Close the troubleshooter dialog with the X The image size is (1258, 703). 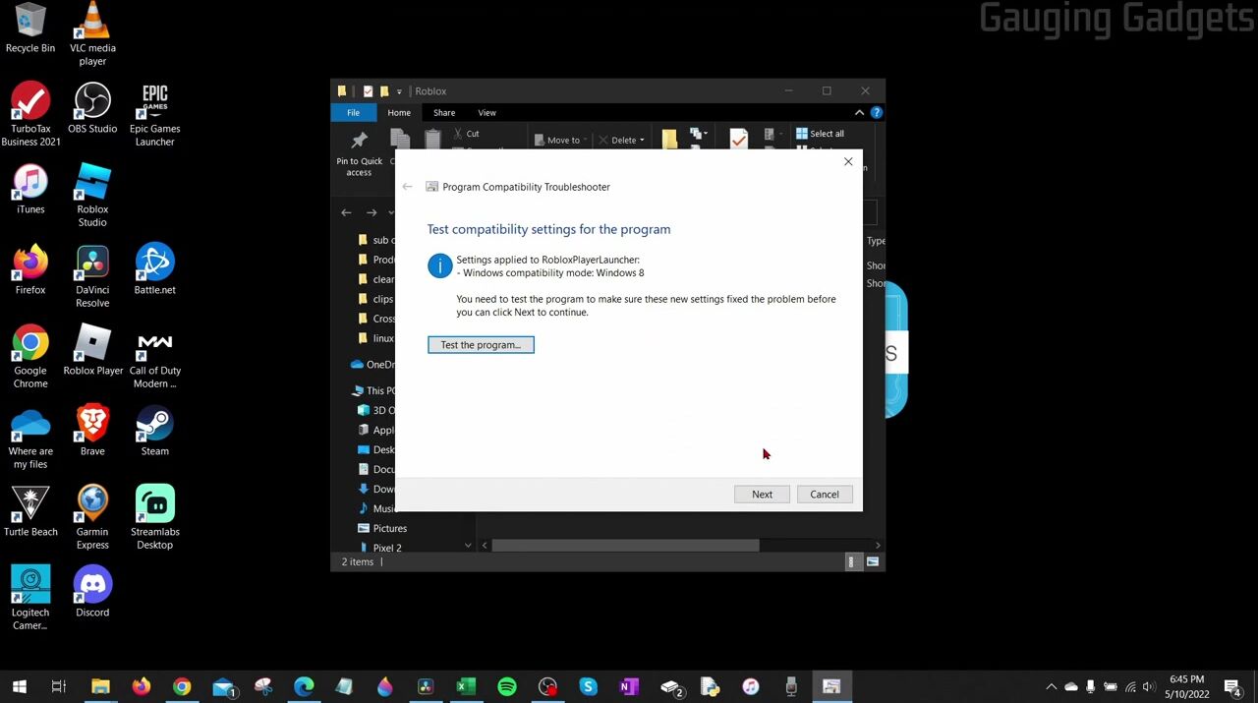848,161
